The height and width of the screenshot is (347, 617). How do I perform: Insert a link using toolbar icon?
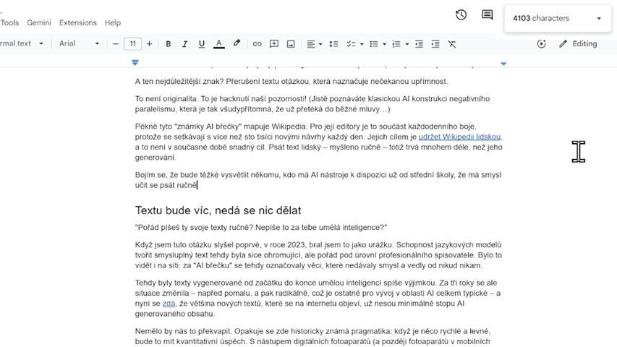(x=257, y=44)
